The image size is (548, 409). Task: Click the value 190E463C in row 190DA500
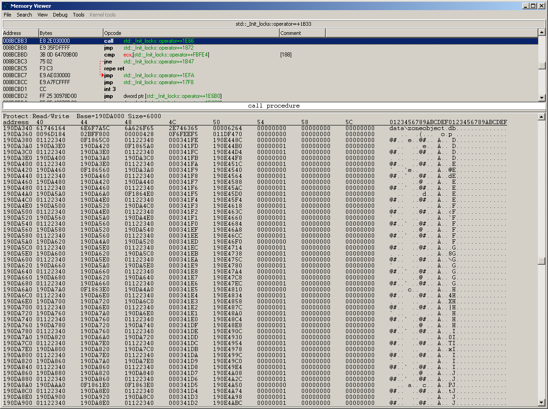(x=227, y=212)
